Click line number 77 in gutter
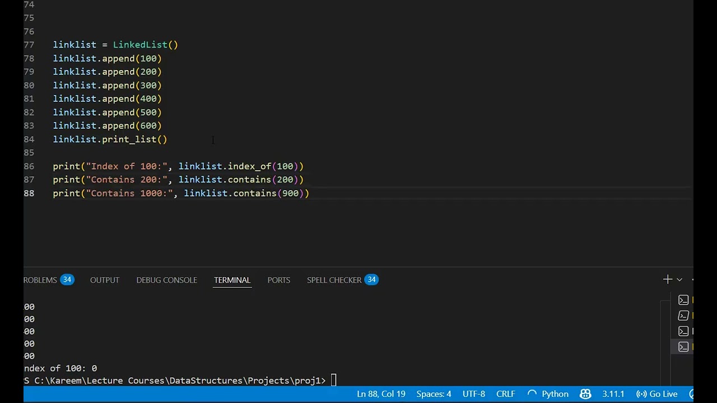Screen dimensions: 717x403 (x=29, y=45)
